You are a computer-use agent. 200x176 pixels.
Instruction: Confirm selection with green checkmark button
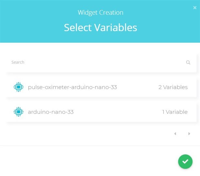185,161
